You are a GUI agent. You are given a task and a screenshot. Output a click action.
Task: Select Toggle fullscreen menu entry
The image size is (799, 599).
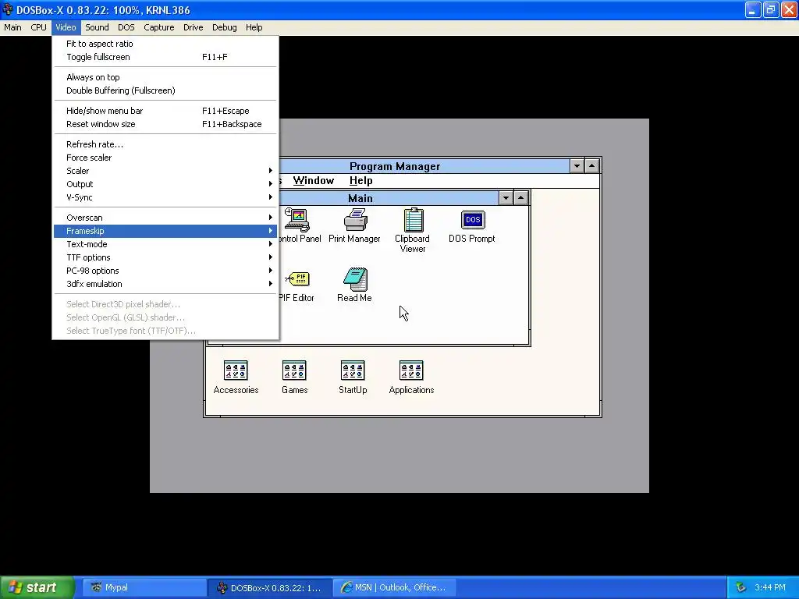165,56
